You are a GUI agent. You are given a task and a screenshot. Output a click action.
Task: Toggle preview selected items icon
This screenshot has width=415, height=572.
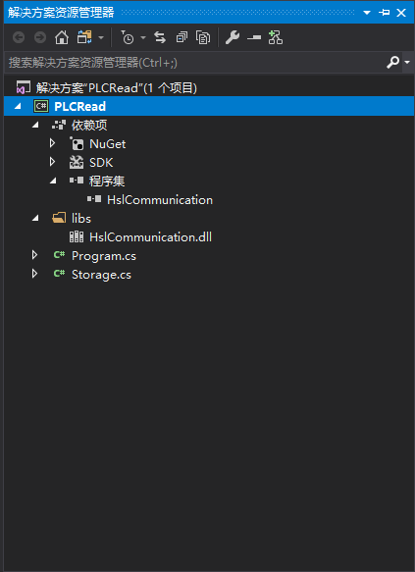click(254, 37)
